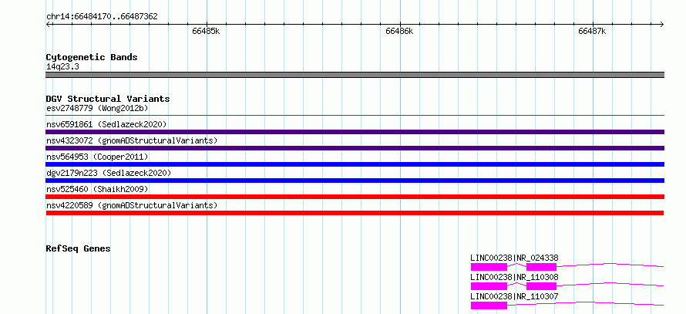Open the LINC00238|NR_110307 gene label
This screenshot has height=314, width=686.
click(515, 297)
